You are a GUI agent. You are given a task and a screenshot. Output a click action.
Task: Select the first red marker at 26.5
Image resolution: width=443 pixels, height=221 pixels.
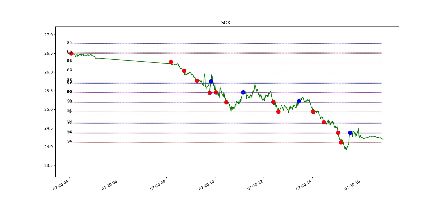pos(71,53)
